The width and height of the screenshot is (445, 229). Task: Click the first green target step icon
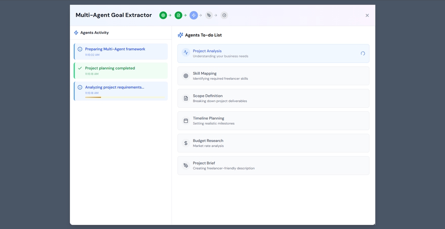pyautogui.click(x=163, y=15)
